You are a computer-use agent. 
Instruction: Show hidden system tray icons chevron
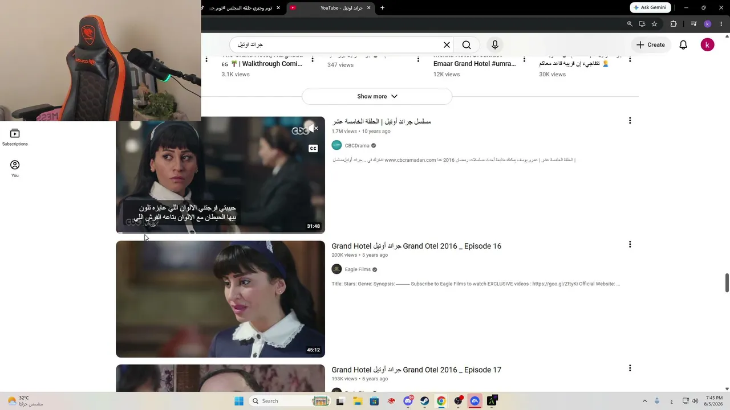644,401
